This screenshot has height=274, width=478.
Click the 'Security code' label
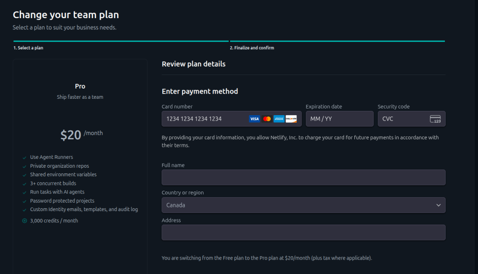pyautogui.click(x=394, y=107)
